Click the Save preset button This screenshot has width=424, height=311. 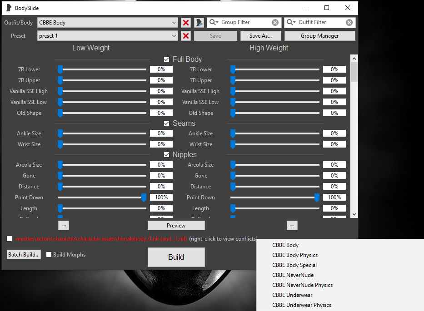[215, 36]
